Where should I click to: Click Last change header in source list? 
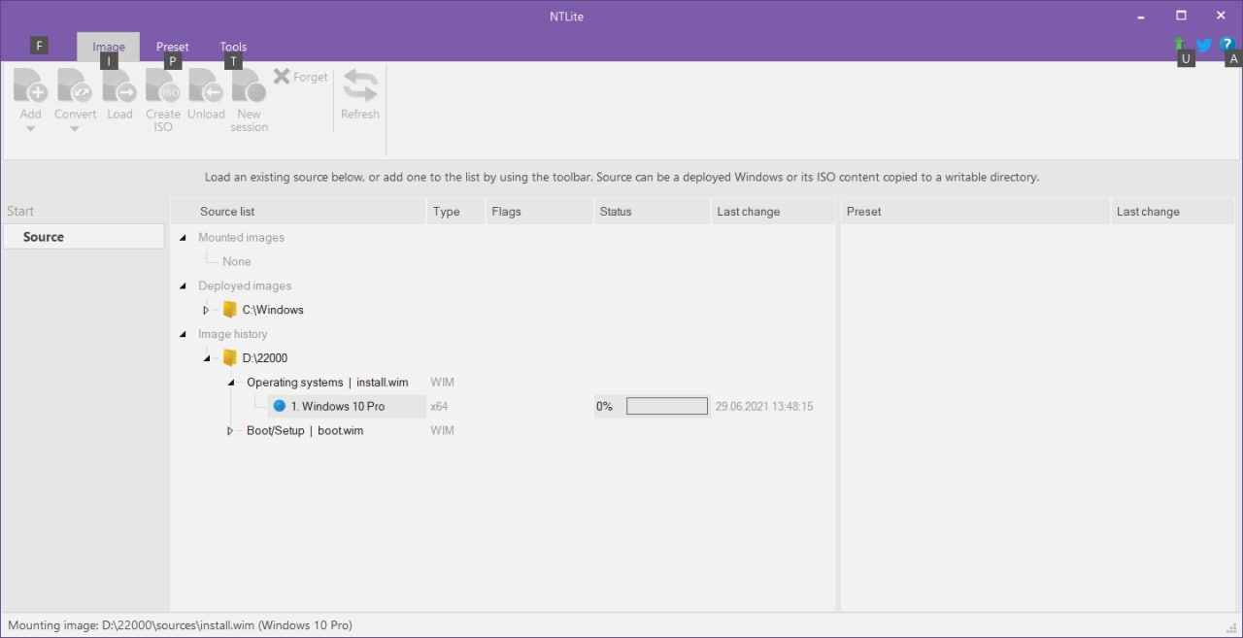tap(772, 212)
